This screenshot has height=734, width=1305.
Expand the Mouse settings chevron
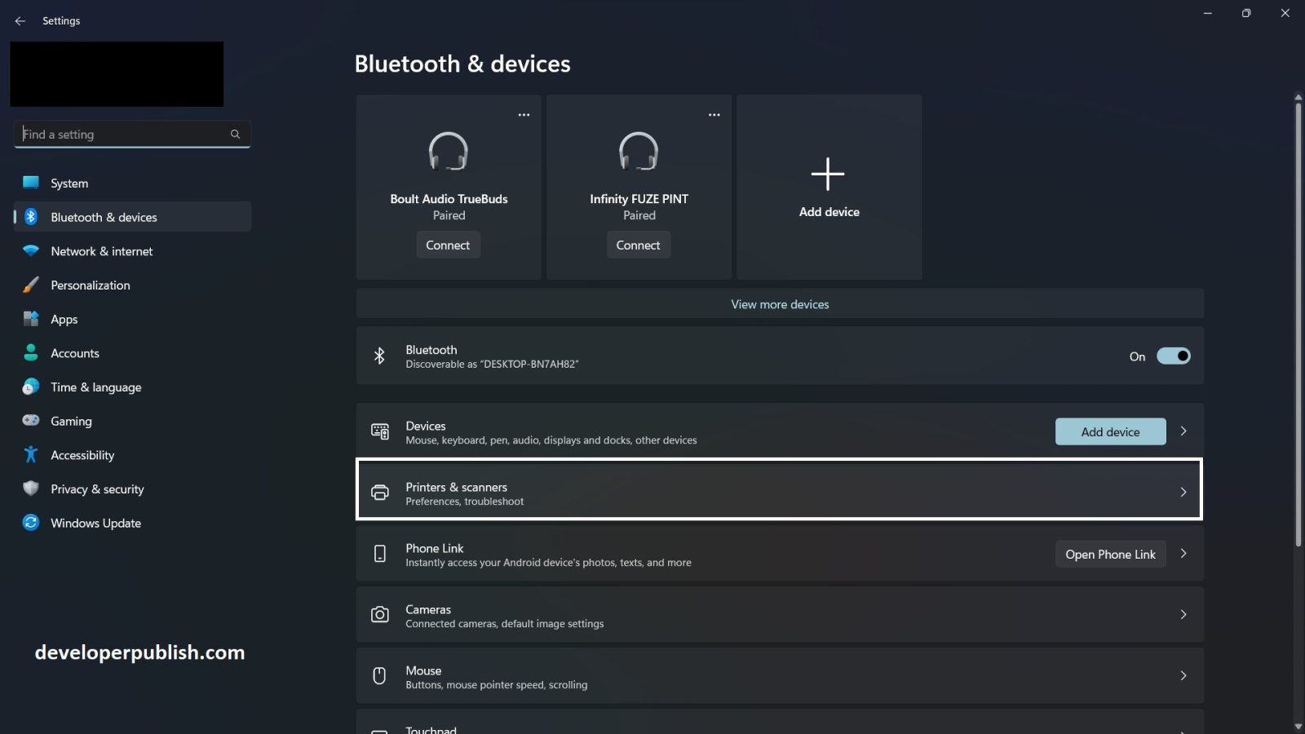pos(1183,675)
